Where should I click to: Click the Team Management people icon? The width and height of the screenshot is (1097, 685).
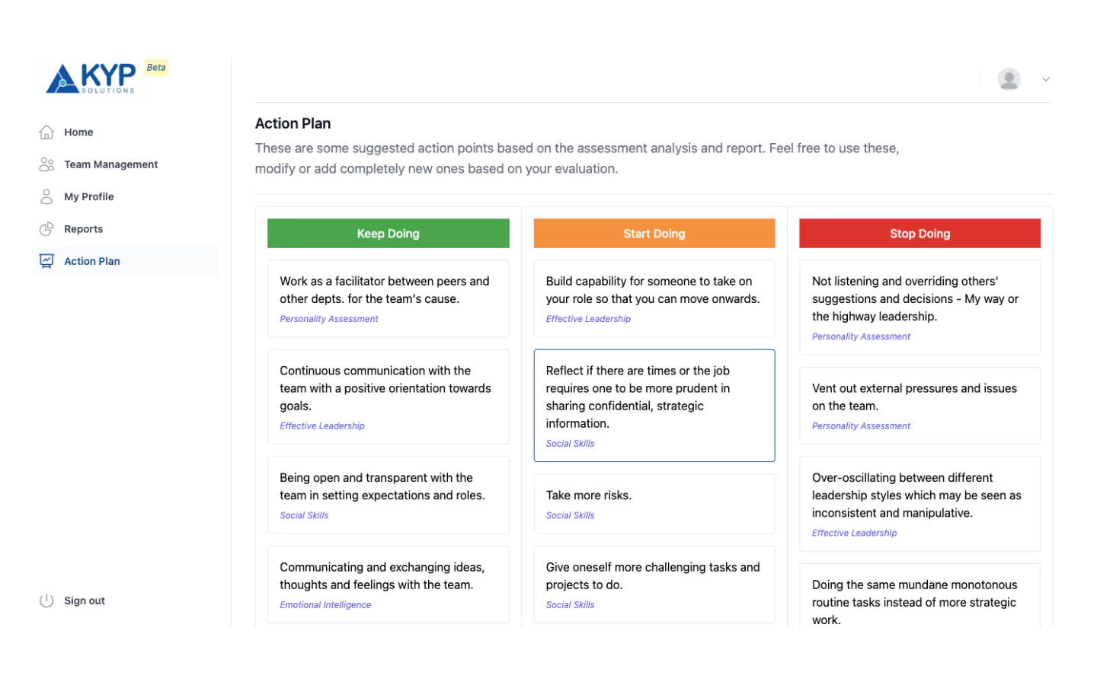[x=46, y=164]
